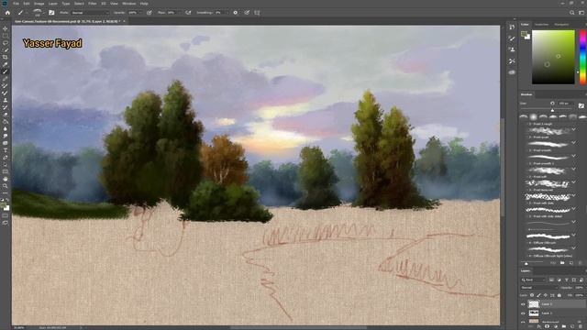The image size is (587, 330).
Task: Enable airbrush build-up effects icon
Action: click(x=188, y=12)
